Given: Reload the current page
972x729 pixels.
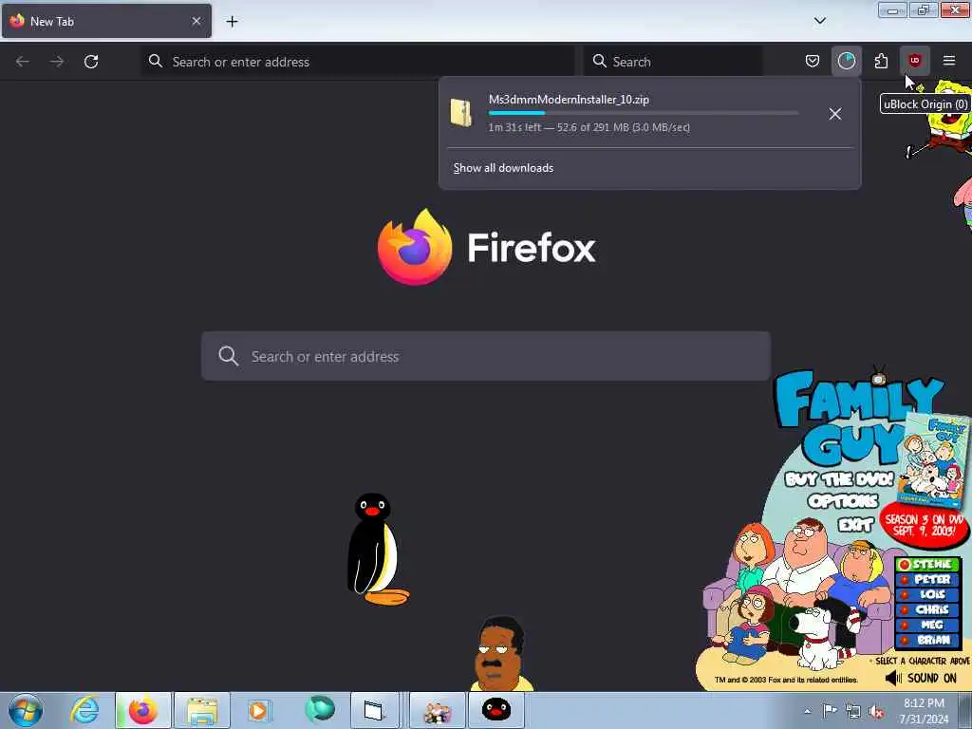Looking at the screenshot, I should (91, 62).
